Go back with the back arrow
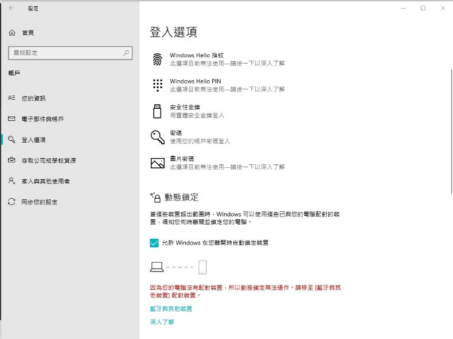The width and height of the screenshot is (453, 339). coord(11,8)
